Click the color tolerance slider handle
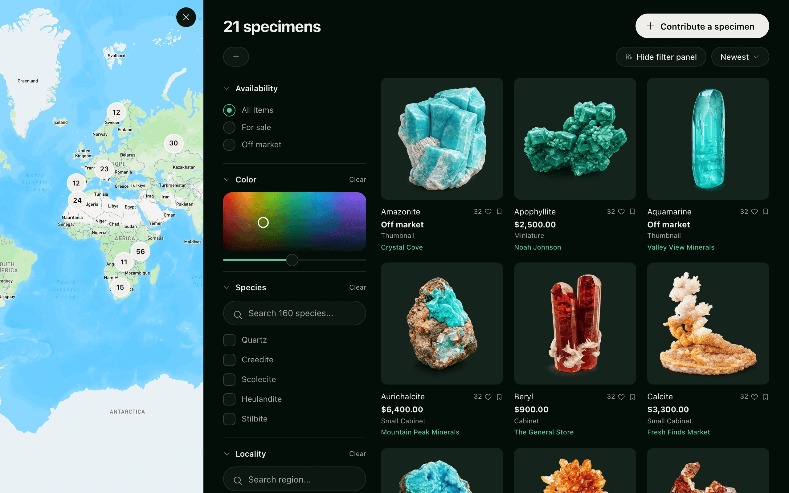 click(x=292, y=260)
